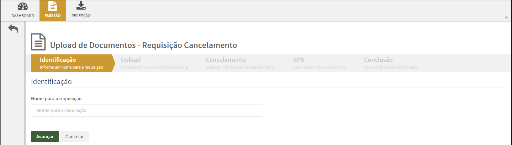Select the Identificação wizard step

pos(71,63)
